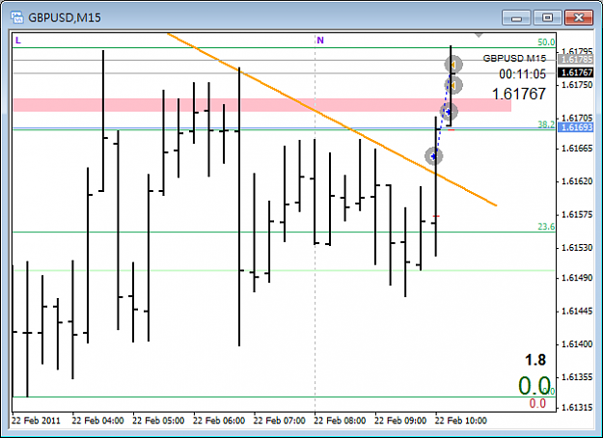
Task: Click the 1.61620 price scale label
Action: point(577,181)
